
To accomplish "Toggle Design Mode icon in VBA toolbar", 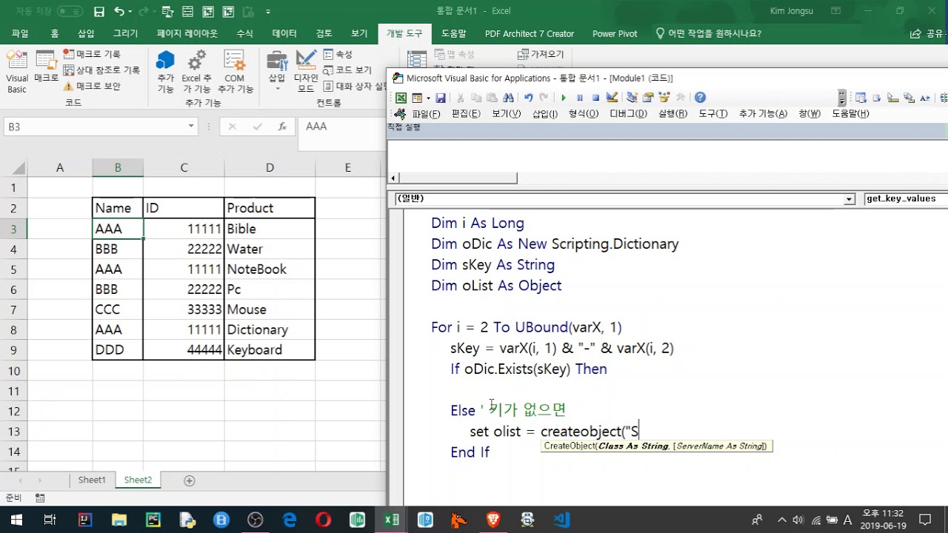I will click(x=612, y=98).
